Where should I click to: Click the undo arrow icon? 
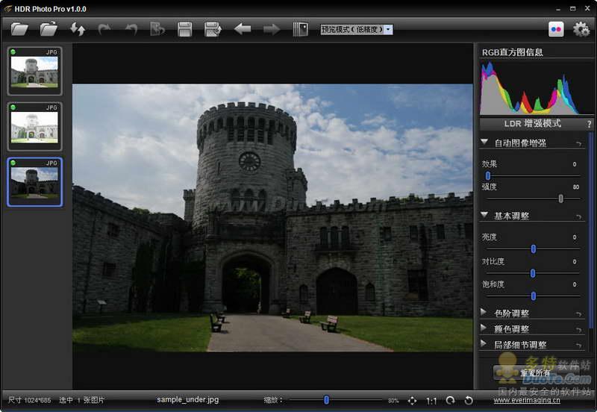(x=131, y=29)
